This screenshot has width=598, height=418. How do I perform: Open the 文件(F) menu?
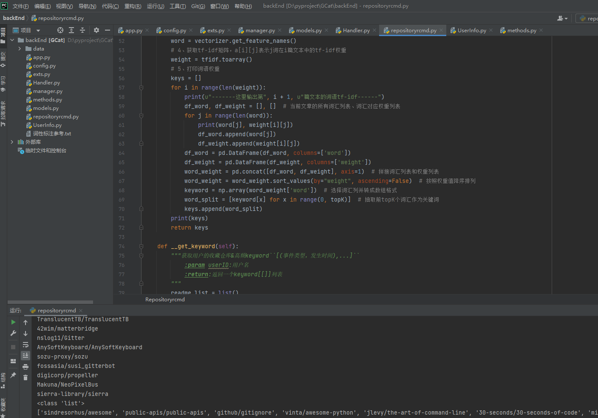[21, 6]
